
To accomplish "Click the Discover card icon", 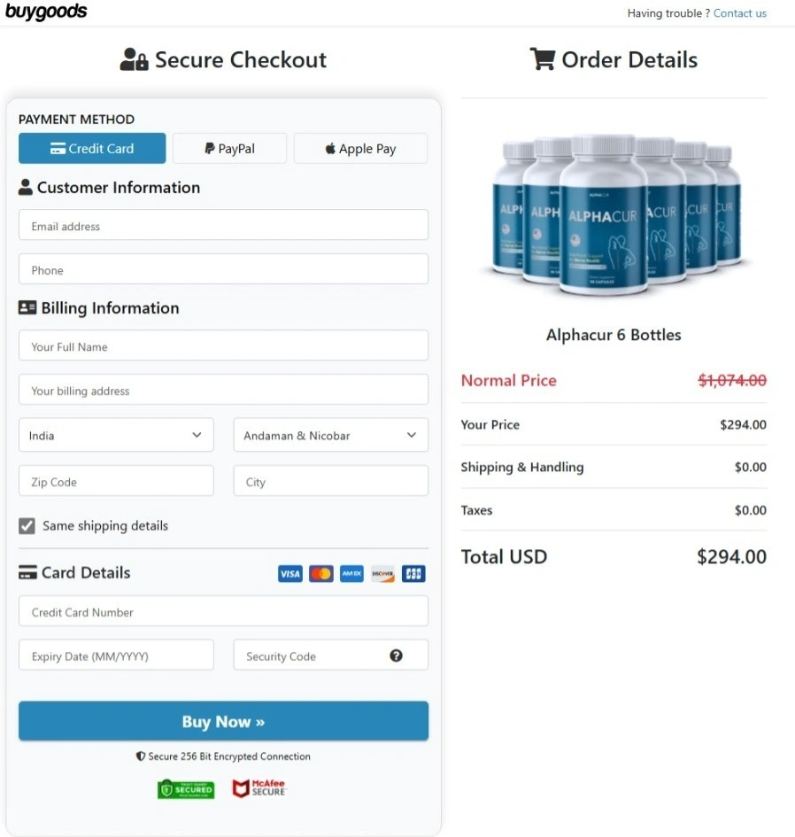I will coord(382,574).
